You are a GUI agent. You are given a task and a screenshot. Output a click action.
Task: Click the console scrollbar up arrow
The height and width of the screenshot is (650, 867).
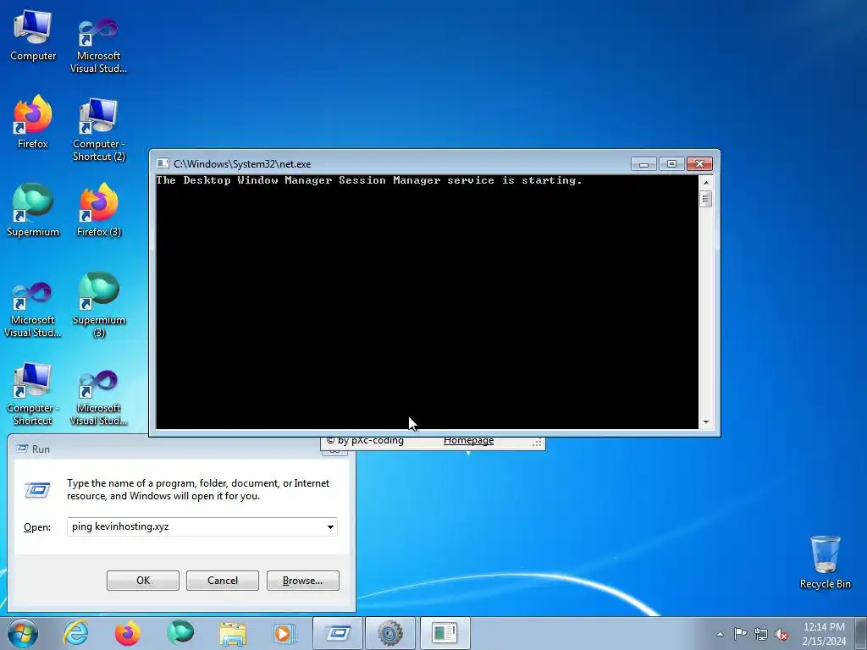[x=705, y=183]
